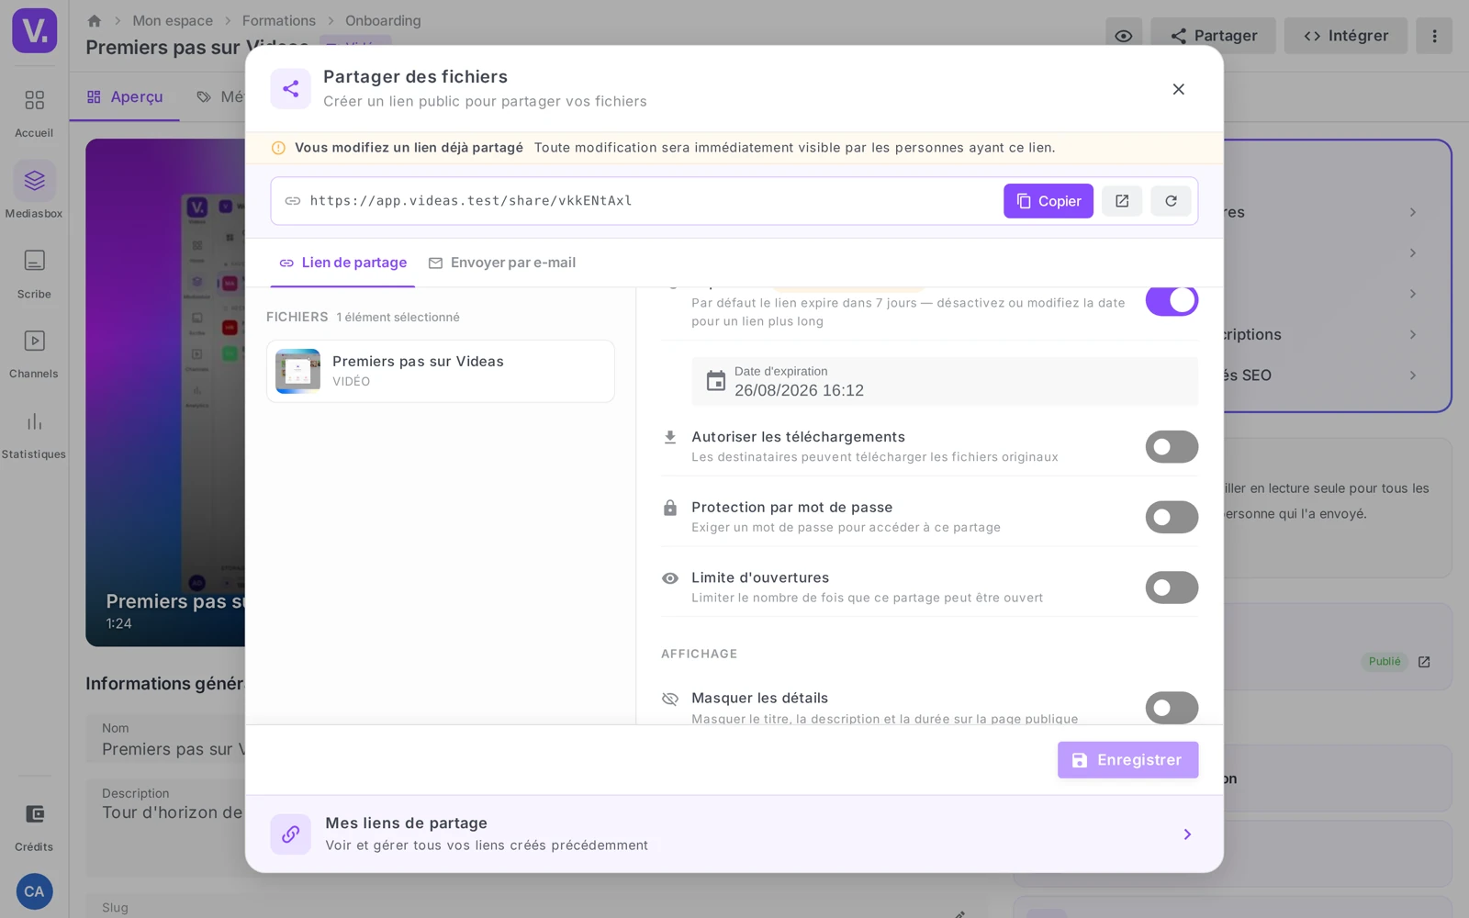Viewport: 1469px width, 918px height.
Task: Click the external link icon next to Publié
Action: pyautogui.click(x=1424, y=662)
